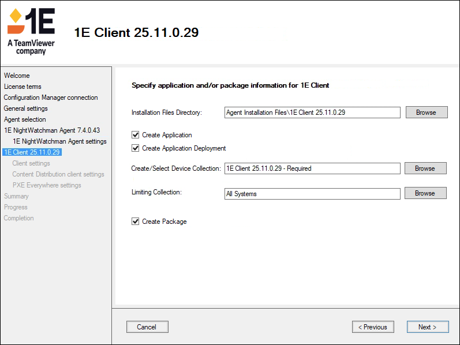Click the 1E TeamViewer company logo
The width and height of the screenshot is (460, 345).
(31, 32)
